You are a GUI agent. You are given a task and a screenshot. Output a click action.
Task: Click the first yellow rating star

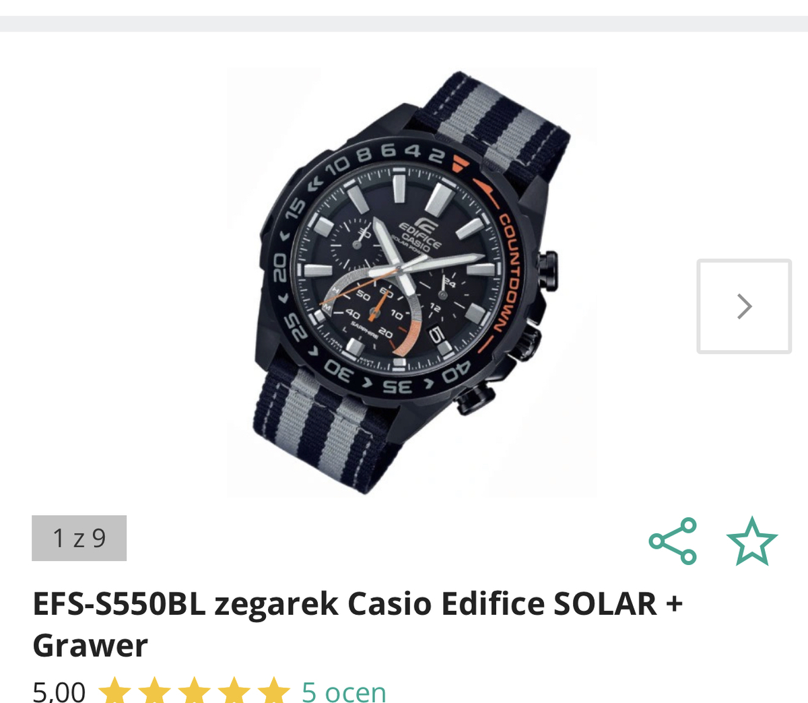coord(115,692)
